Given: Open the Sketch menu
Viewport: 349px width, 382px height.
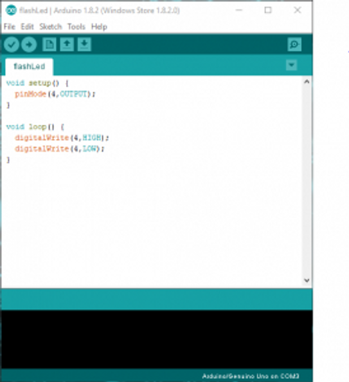Looking at the screenshot, I should click(x=51, y=26).
